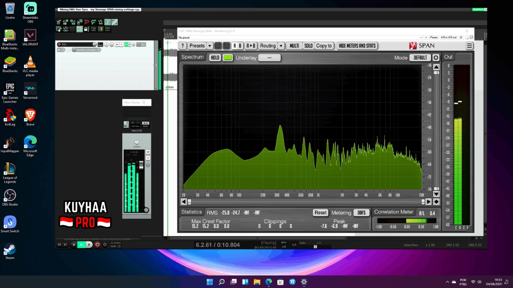Toggle the item grouping toolbar icon
The image size is (513, 288).
pos(115,22)
